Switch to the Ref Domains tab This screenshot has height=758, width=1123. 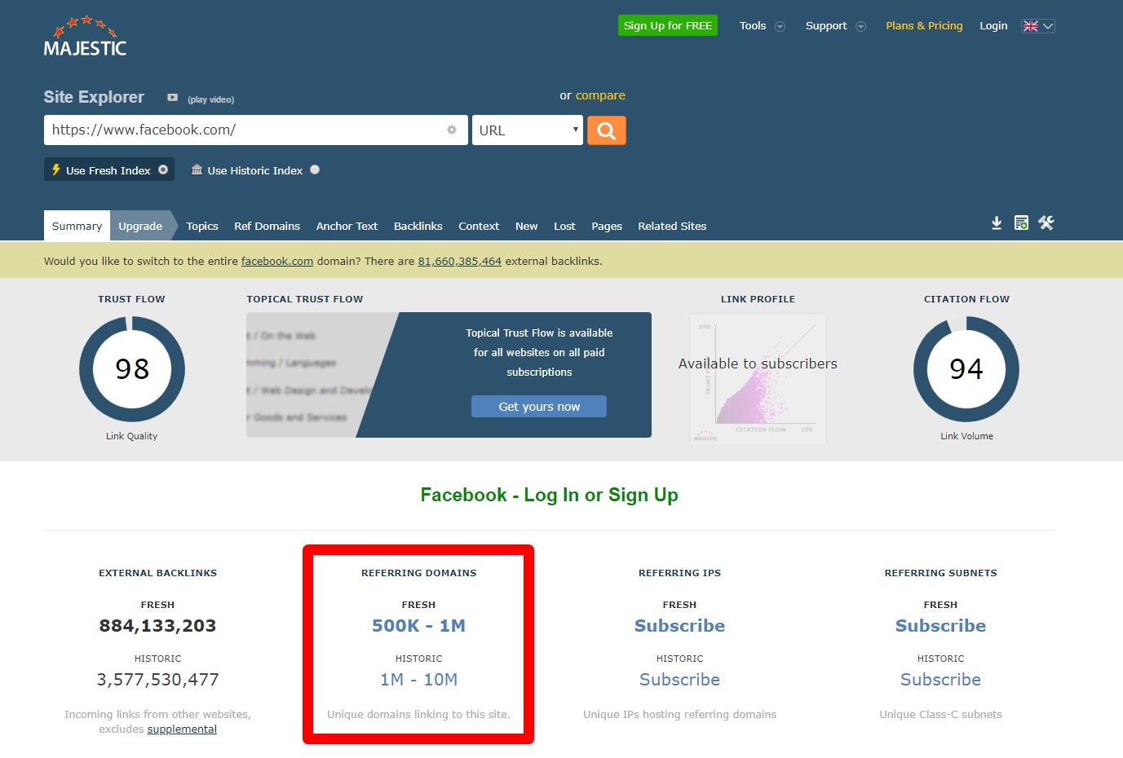click(267, 226)
